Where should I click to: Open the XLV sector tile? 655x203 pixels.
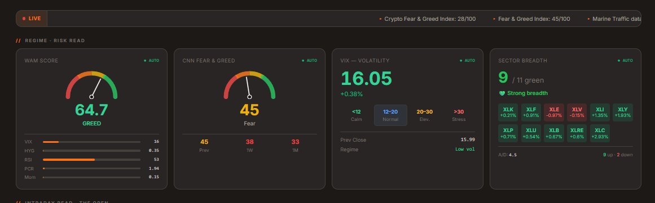(577, 112)
